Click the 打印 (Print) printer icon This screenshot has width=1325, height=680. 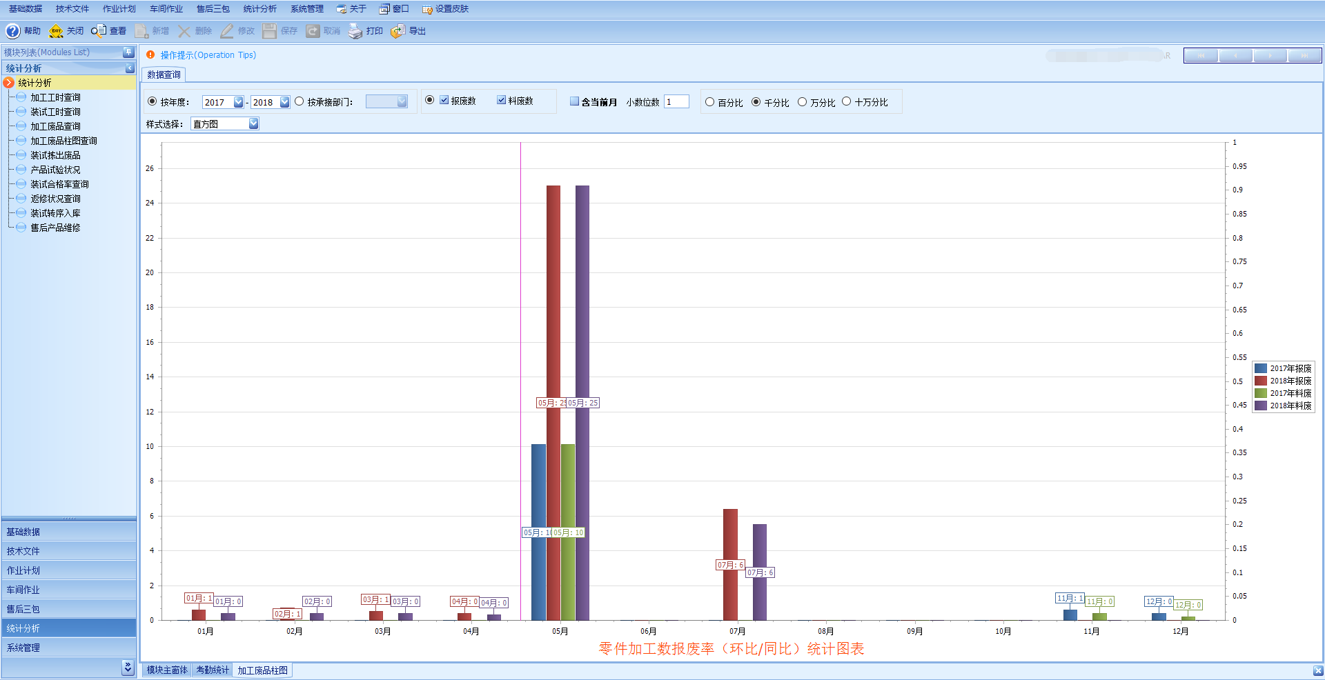(355, 31)
